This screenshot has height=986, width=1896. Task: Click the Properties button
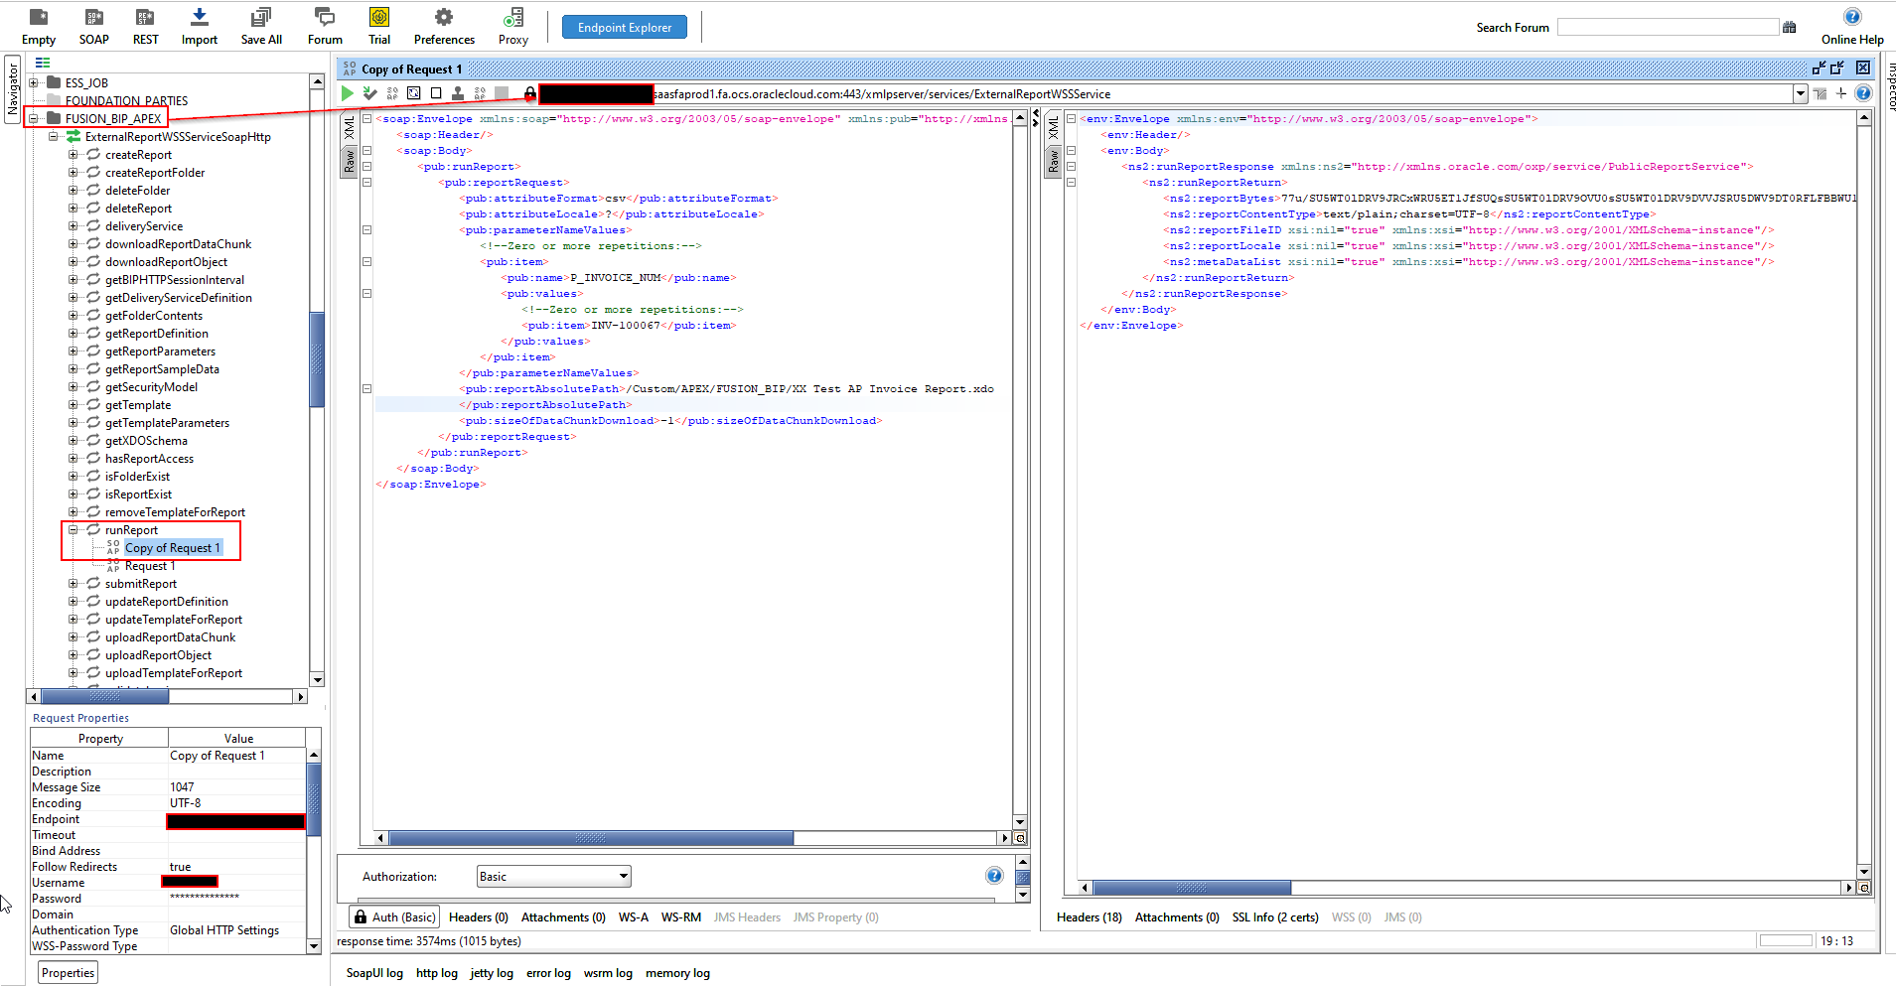69,972
